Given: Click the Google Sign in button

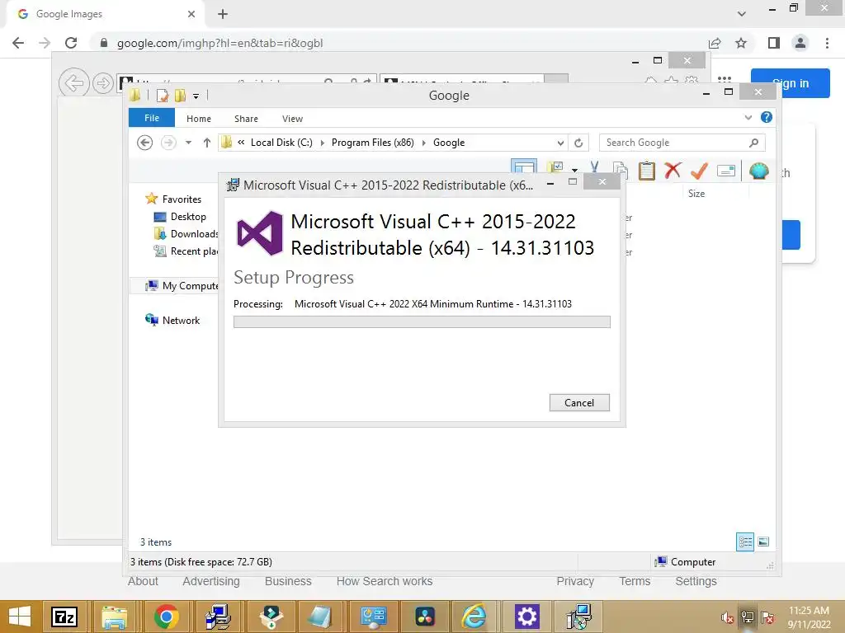Looking at the screenshot, I should tap(791, 83).
